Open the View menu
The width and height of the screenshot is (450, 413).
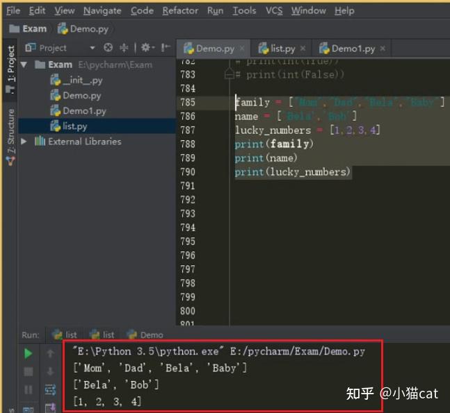pyautogui.click(x=65, y=10)
